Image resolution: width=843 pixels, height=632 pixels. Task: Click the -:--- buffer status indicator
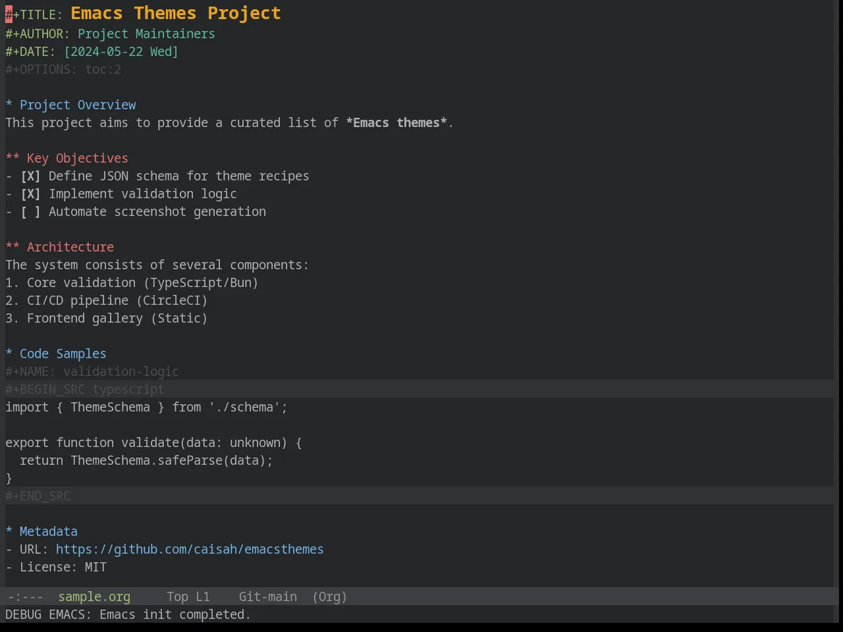click(25, 596)
